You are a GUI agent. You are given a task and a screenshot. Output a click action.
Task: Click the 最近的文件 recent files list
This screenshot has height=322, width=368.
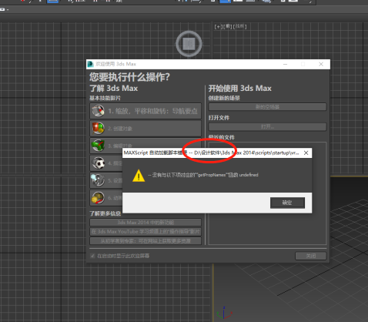pyautogui.click(x=267, y=193)
